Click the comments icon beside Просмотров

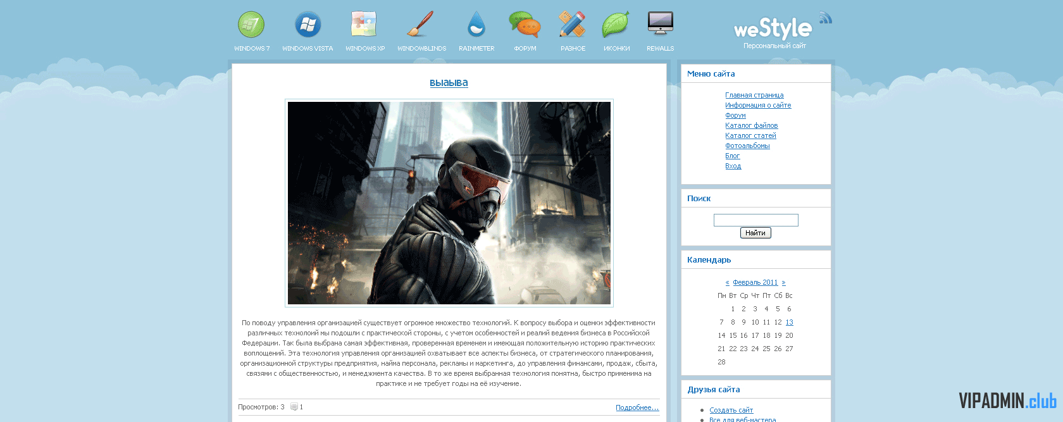click(x=294, y=407)
